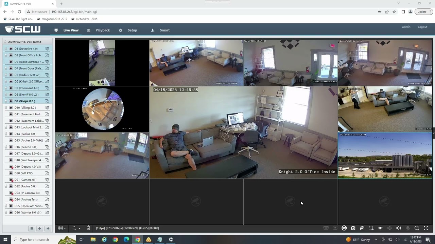Click the tag icon beside stream-type dropdown
The height and width of the screenshot is (244, 435).
click(88, 228)
